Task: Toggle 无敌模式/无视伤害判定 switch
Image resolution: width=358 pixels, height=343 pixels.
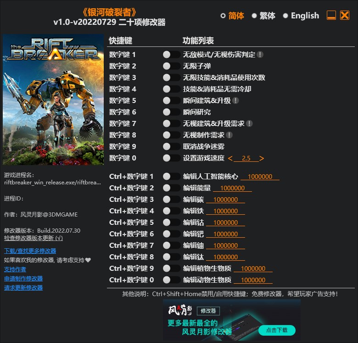Action: coord(172,54)
